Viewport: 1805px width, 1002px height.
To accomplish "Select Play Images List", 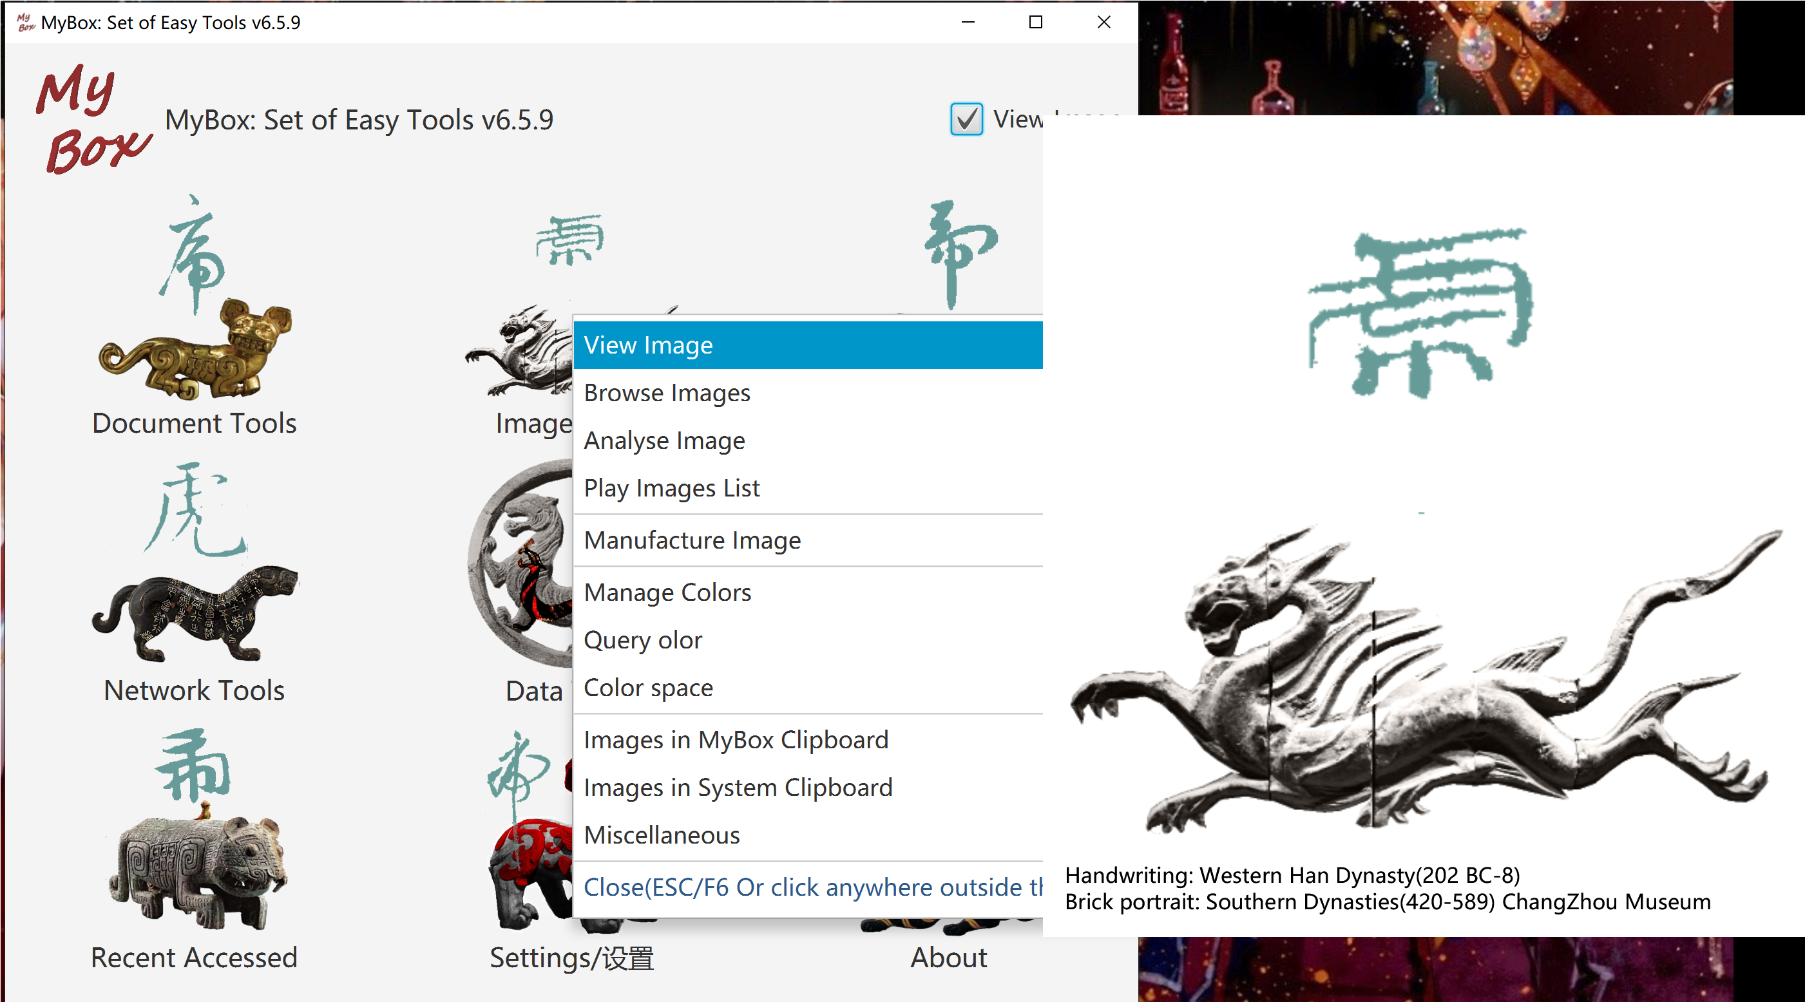I will (808, 487).
